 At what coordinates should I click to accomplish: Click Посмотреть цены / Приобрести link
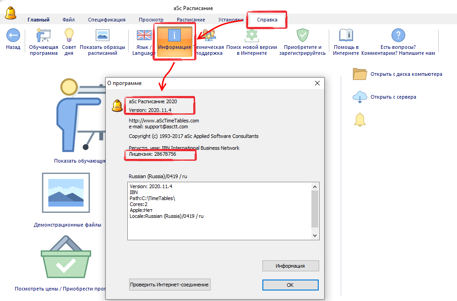[x=60, y=289]
